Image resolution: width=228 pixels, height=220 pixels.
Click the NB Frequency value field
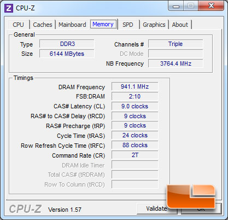(x=176, y=63)
